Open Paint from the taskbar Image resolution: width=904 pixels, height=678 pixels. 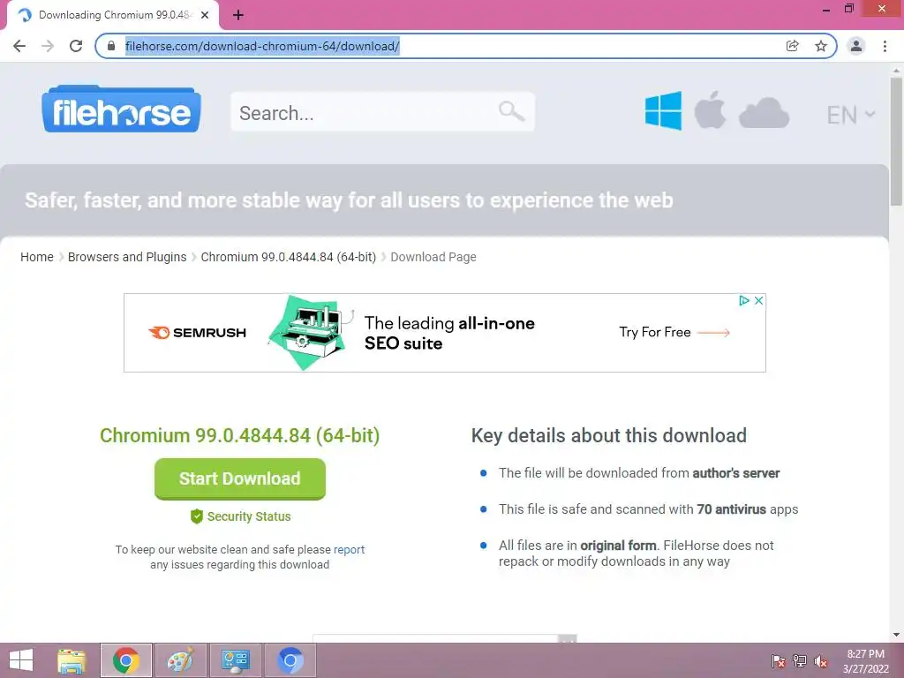pos(180,660)
